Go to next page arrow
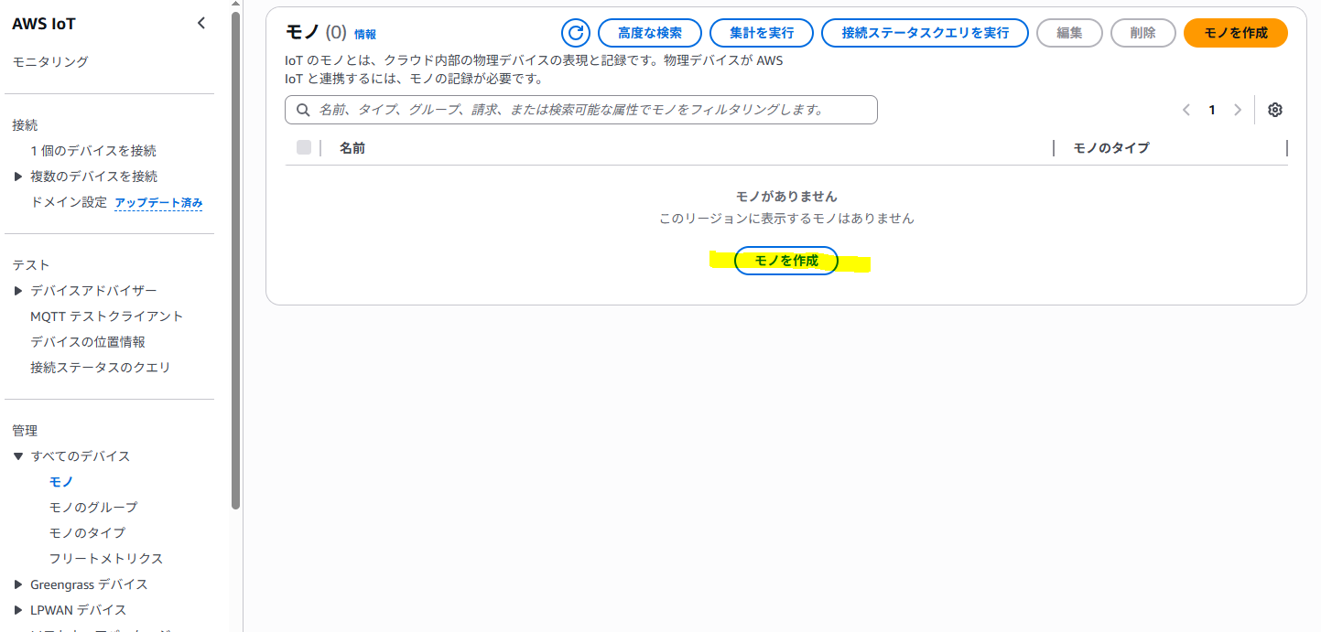Image resolution: width=1321 pixels, height=632 pixels. pyautogui.click(x=1238, y=110)
